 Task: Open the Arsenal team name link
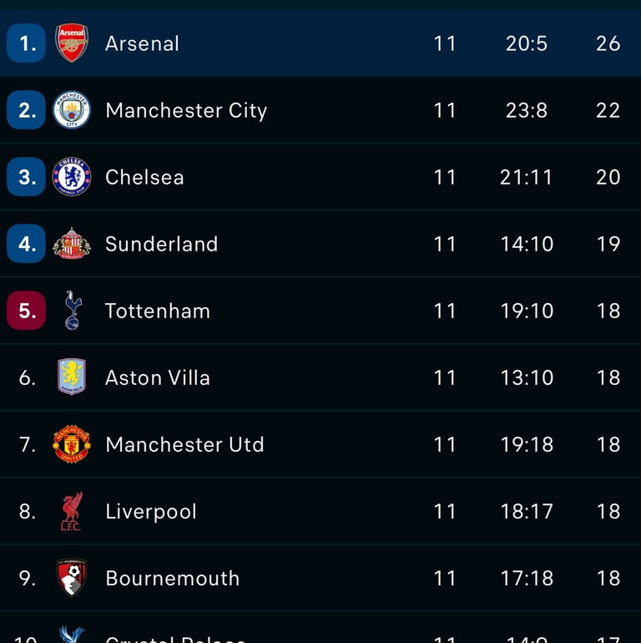142,43
